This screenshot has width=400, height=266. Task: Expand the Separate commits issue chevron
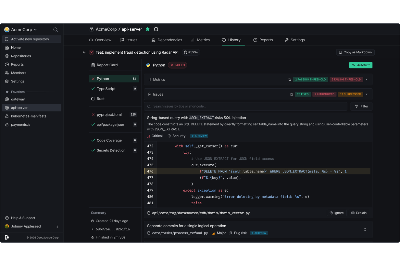click(365, 230)
